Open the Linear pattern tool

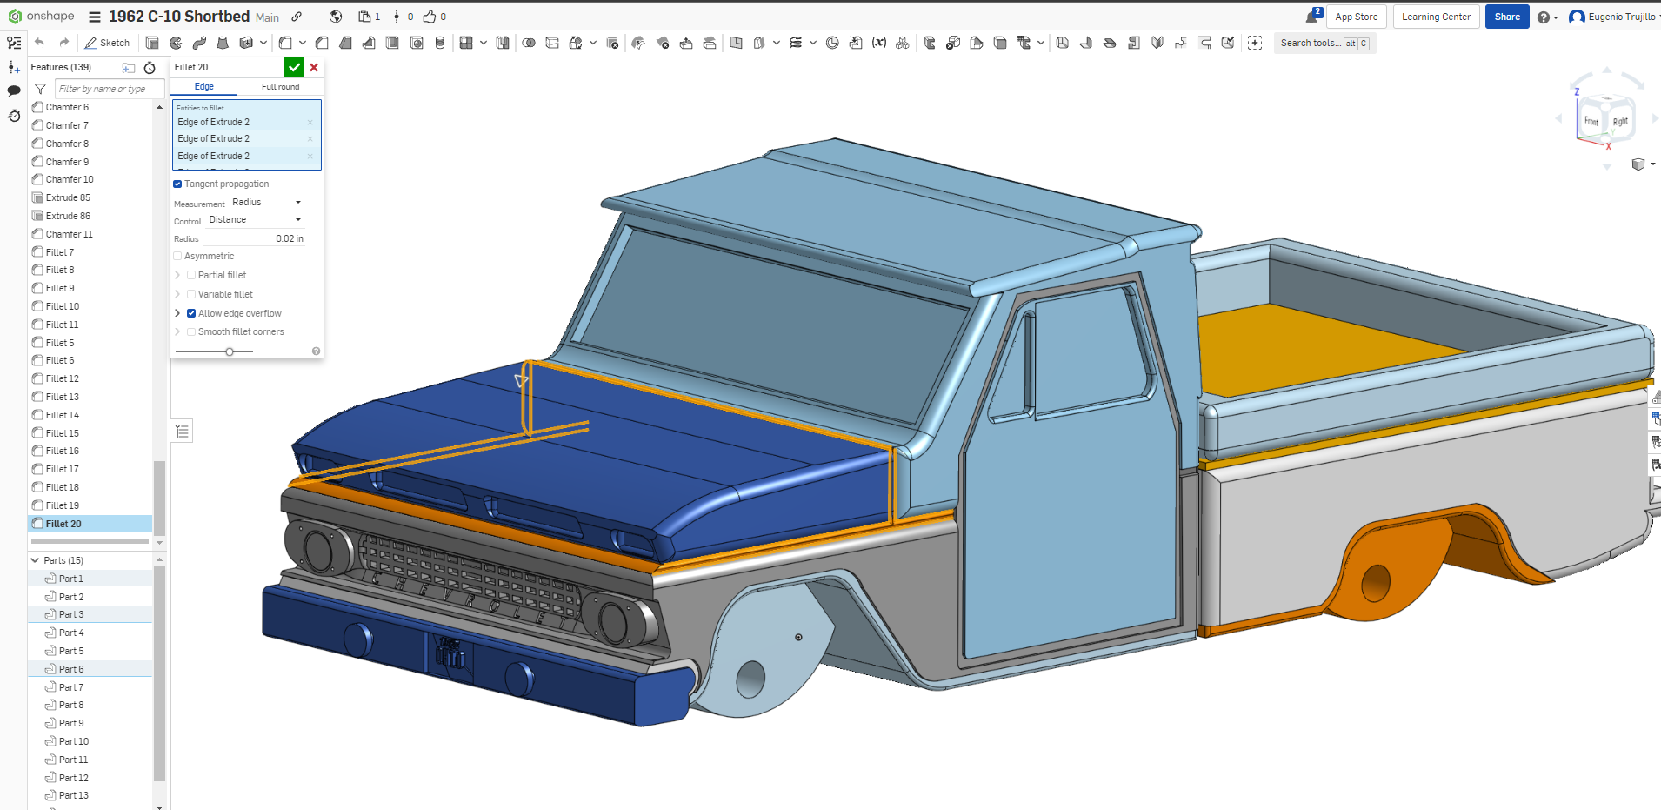464,42
